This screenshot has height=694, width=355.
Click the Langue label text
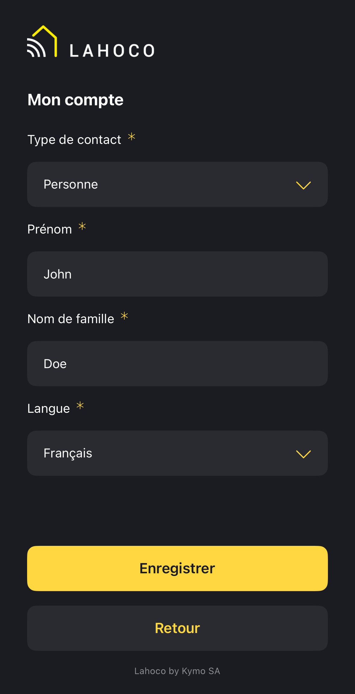48,409
